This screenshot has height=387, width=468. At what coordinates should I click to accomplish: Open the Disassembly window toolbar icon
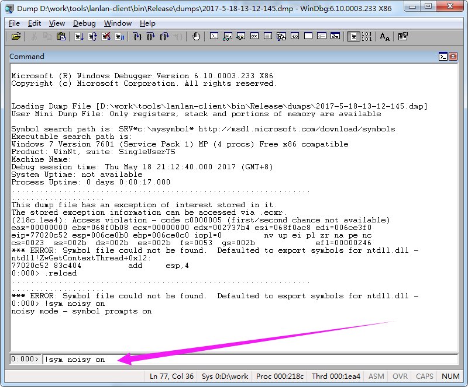[x=295, y=37]
